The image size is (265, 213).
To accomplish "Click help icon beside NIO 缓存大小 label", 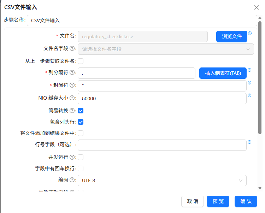I will coord(72,98).
